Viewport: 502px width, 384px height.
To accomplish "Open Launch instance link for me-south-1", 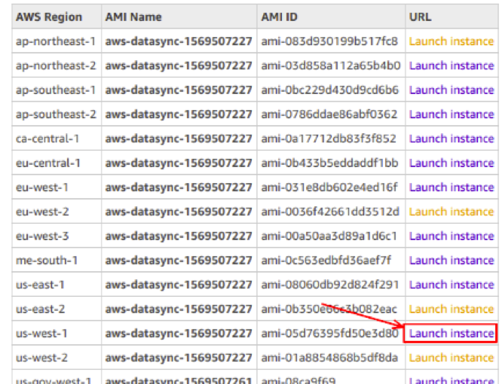I will pyautogui.click(x=451, y=261).
